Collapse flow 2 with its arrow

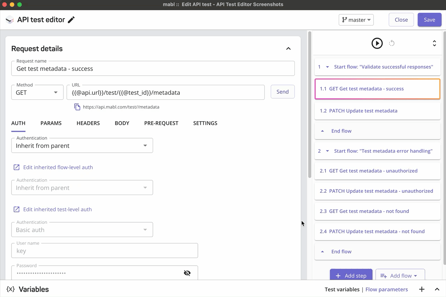(327, 151)
